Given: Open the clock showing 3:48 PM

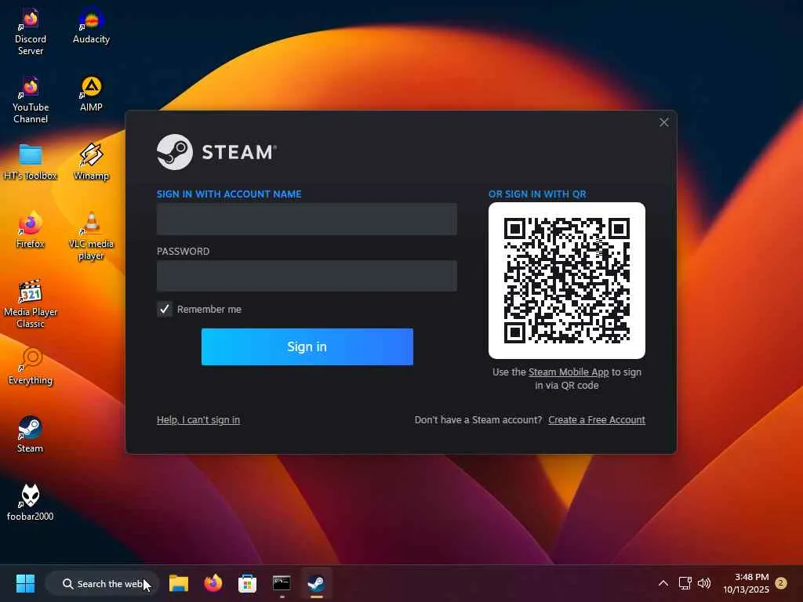Looking at the screenshot, I should (747, 583).
